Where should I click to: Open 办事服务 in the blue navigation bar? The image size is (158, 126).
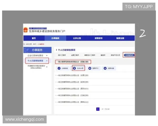[55, 38]
